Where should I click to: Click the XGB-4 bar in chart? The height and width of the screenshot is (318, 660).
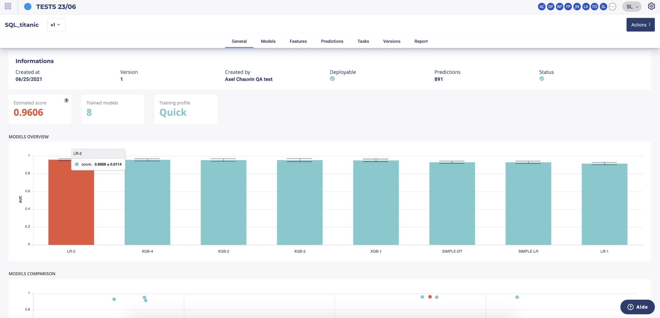[x=147, y=202]
